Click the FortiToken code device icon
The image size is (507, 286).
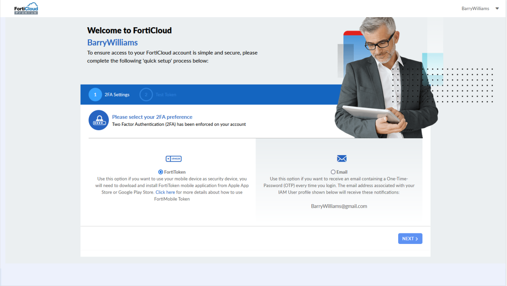174,159
